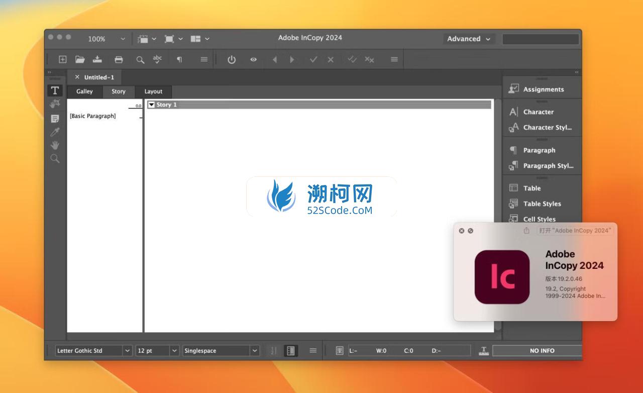Click the Open folder icon
This screenshot has width=643, height=393.
80,59
